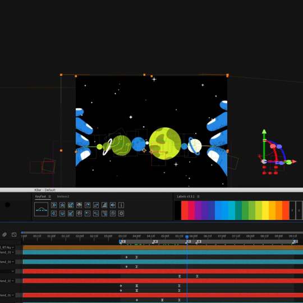Click the last icon in KeyFast bottom row
Image resolution: width=303 pixels, height=303 pixels.
(x=121, y=213)
